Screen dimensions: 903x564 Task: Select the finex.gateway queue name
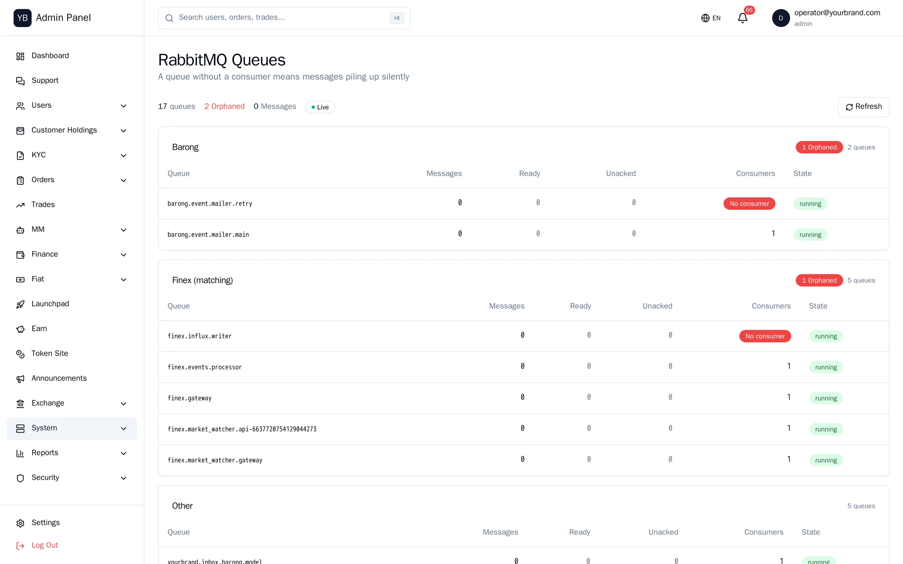point(189,398)
